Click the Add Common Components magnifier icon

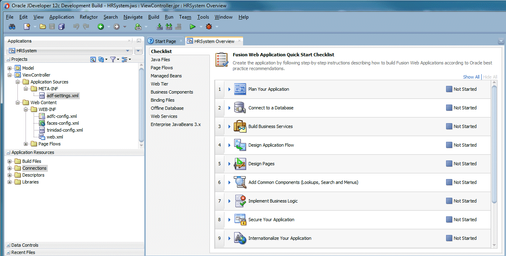point(240,182)
